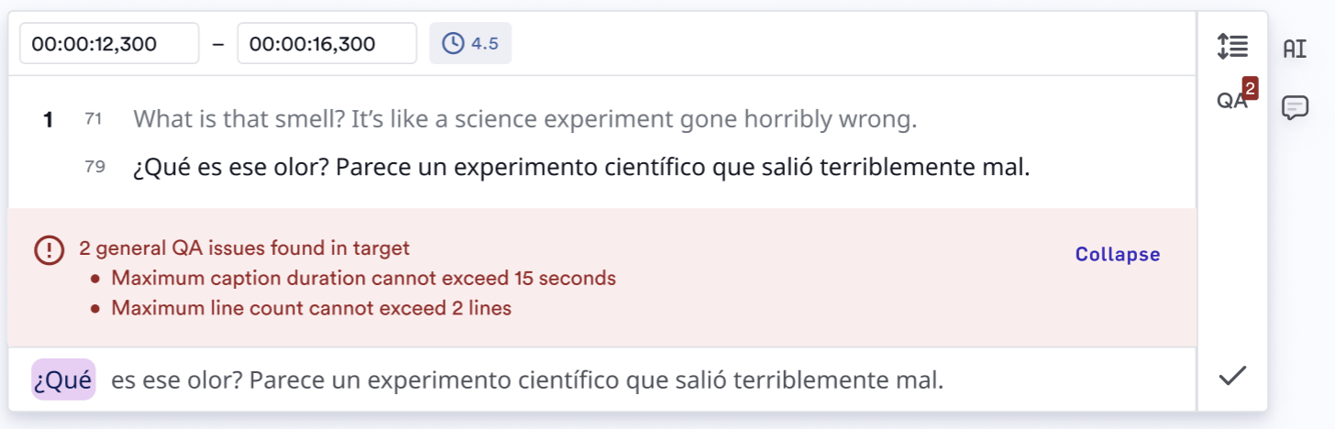Open the line spacing options icon
Viewport: 1335px width, 429px height.
[x=1232, y=46]
